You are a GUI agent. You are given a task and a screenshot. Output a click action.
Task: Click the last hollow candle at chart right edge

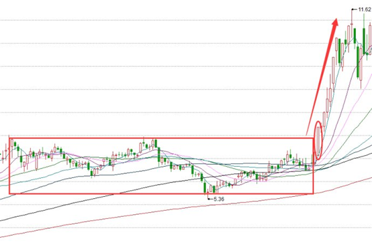pos(370,39)
